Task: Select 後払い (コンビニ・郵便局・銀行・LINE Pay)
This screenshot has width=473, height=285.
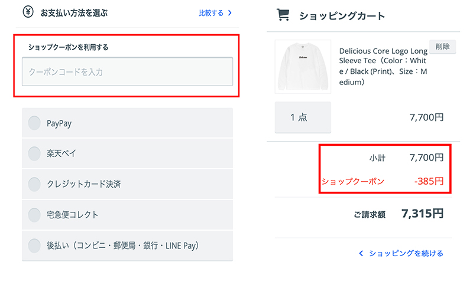Action: point(35,245)
